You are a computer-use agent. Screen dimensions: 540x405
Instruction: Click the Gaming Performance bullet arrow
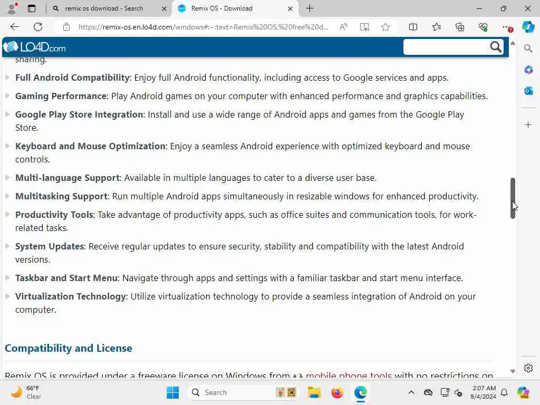(7, 95)
